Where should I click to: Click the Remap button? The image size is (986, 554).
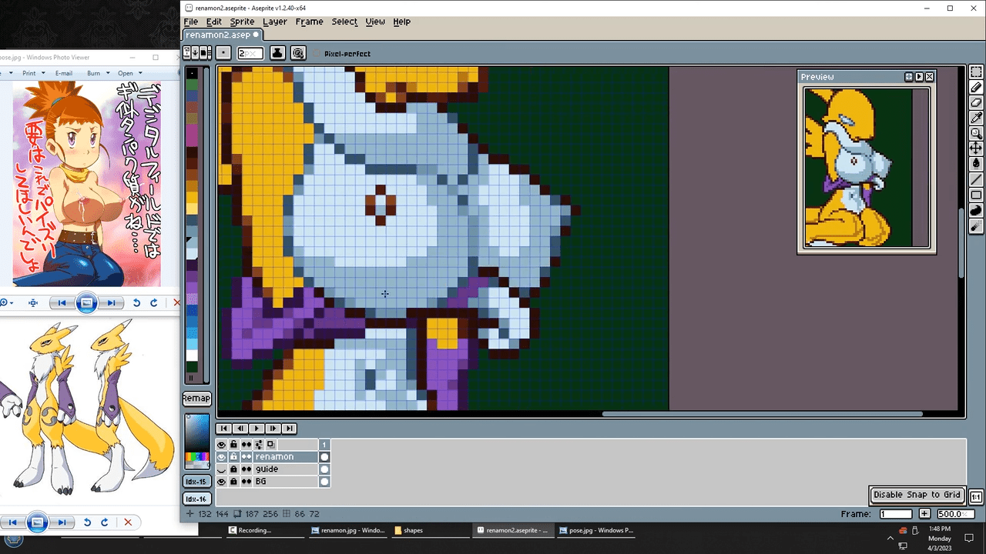point(196,398)
